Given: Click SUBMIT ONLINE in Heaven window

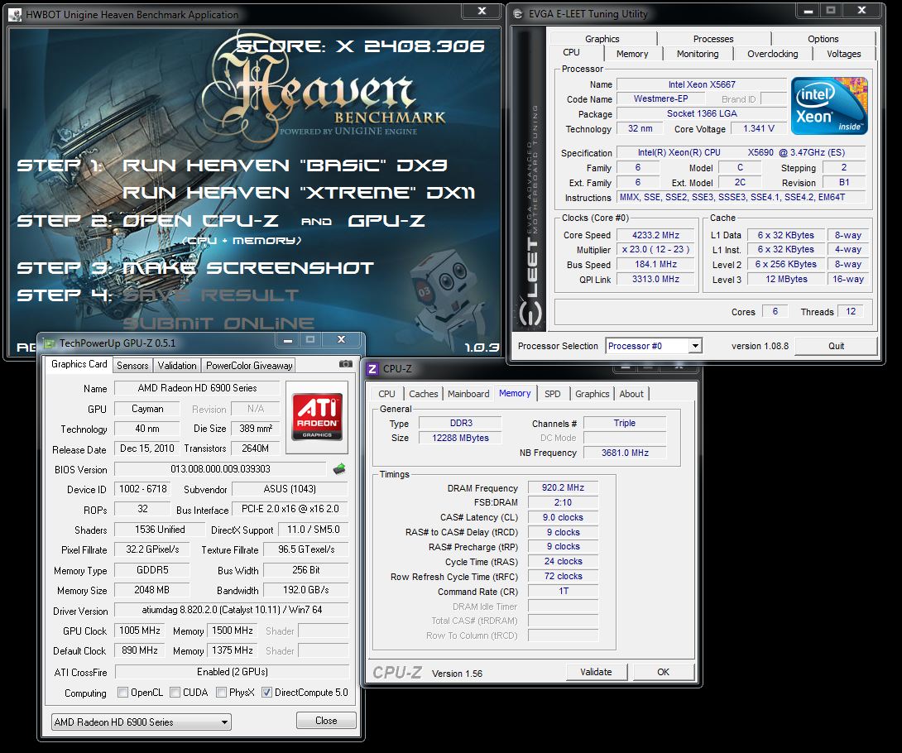Looking at the screenshot, I should 218,323.
